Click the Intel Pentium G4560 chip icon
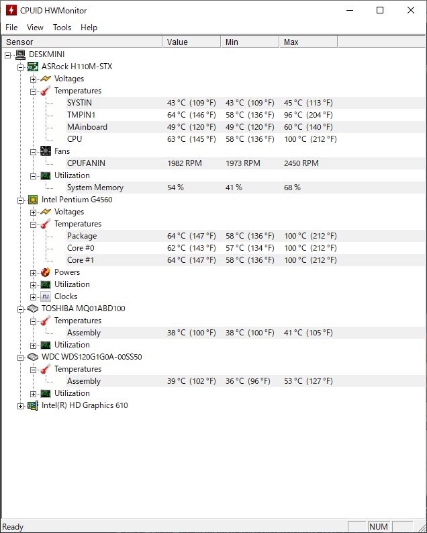Image resolution: width=427 pixels, height=533 pixels. pos(33,200)
